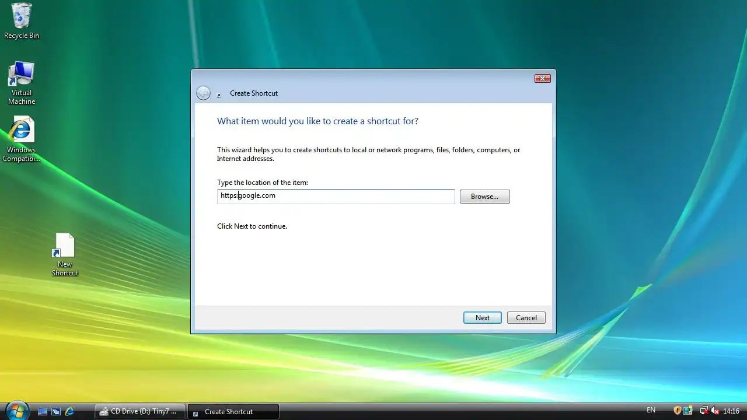Click the EN language indicator
This screenshot has height=420, width=747.
tap(651, 411)
